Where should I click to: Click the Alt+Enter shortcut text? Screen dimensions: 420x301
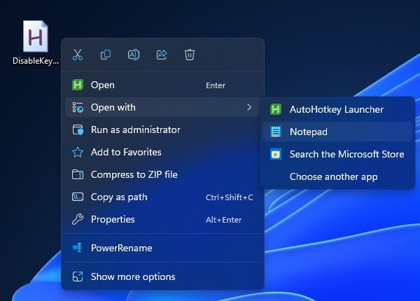224,220
